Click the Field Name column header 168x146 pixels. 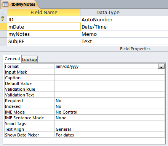(x=44, y=12)
